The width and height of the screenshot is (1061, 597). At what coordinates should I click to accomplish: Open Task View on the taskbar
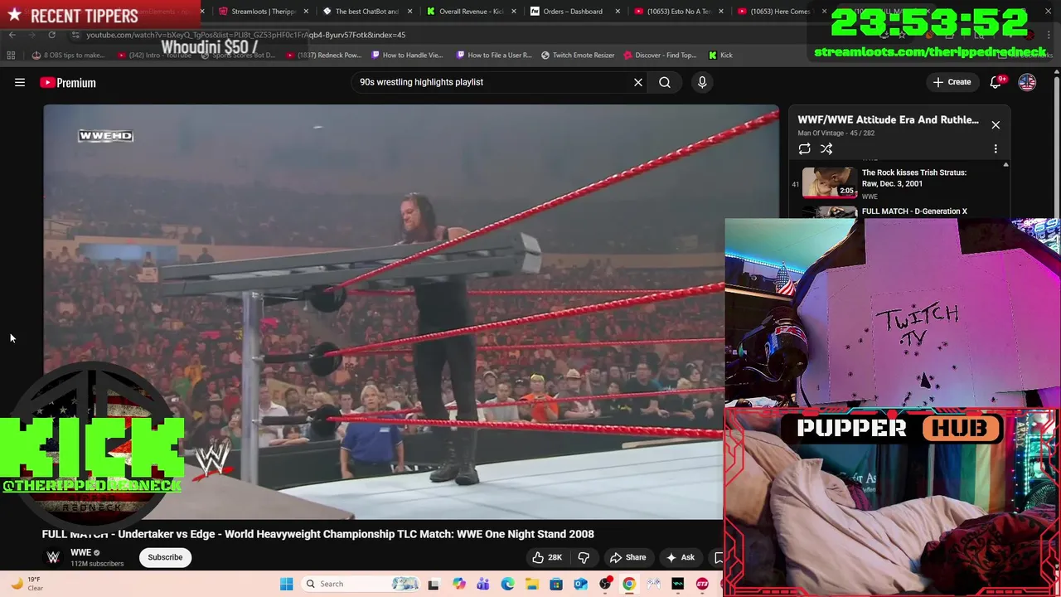tap(433, 584)
